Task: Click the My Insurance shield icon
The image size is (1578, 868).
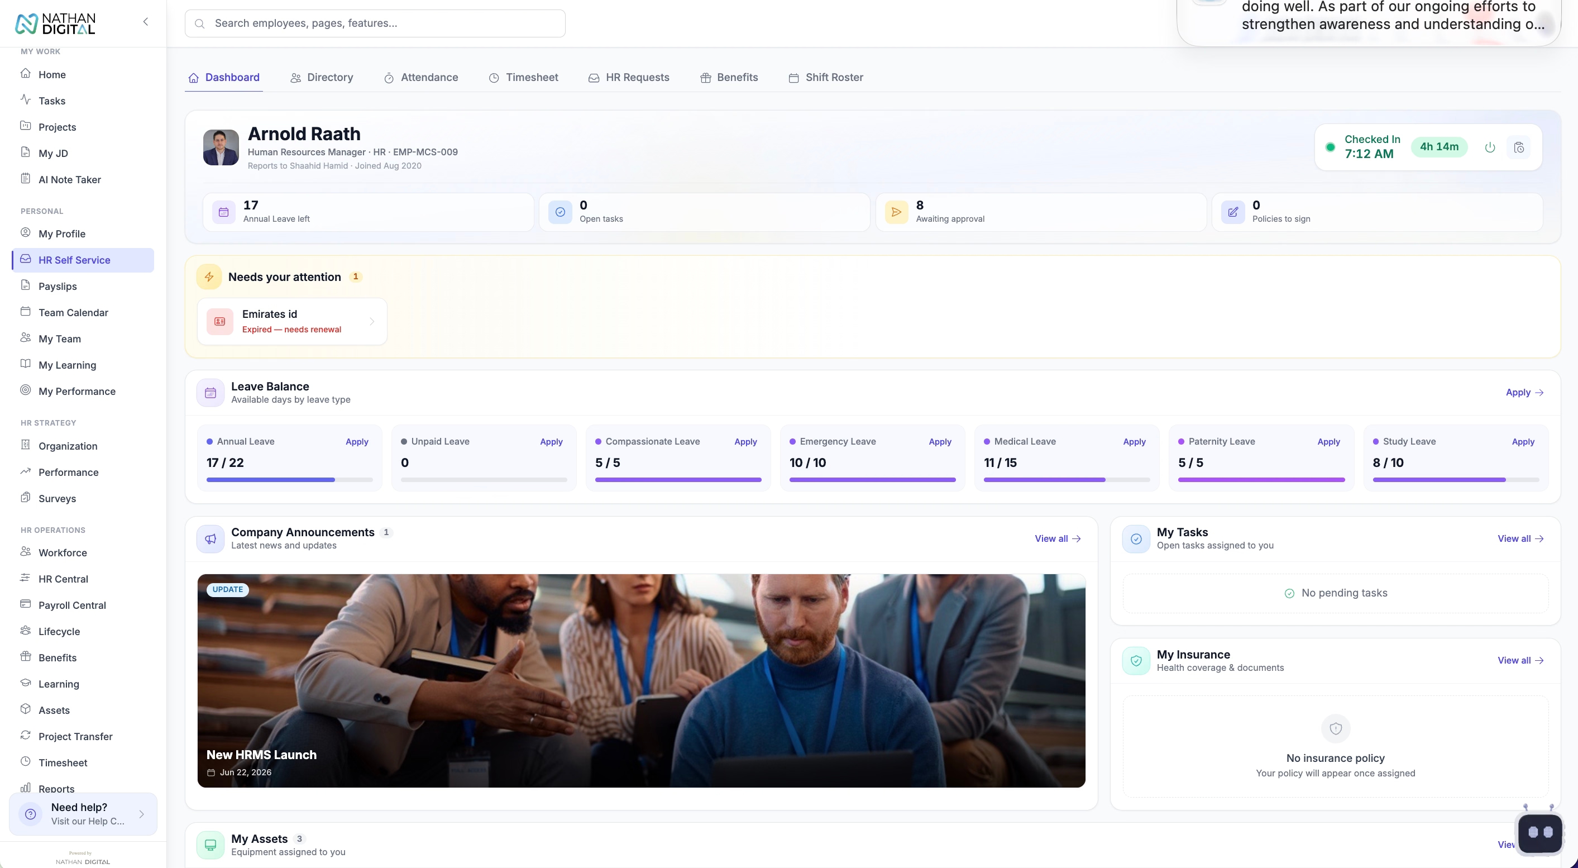Action: pyautogui.click(x=1136, y=660)
